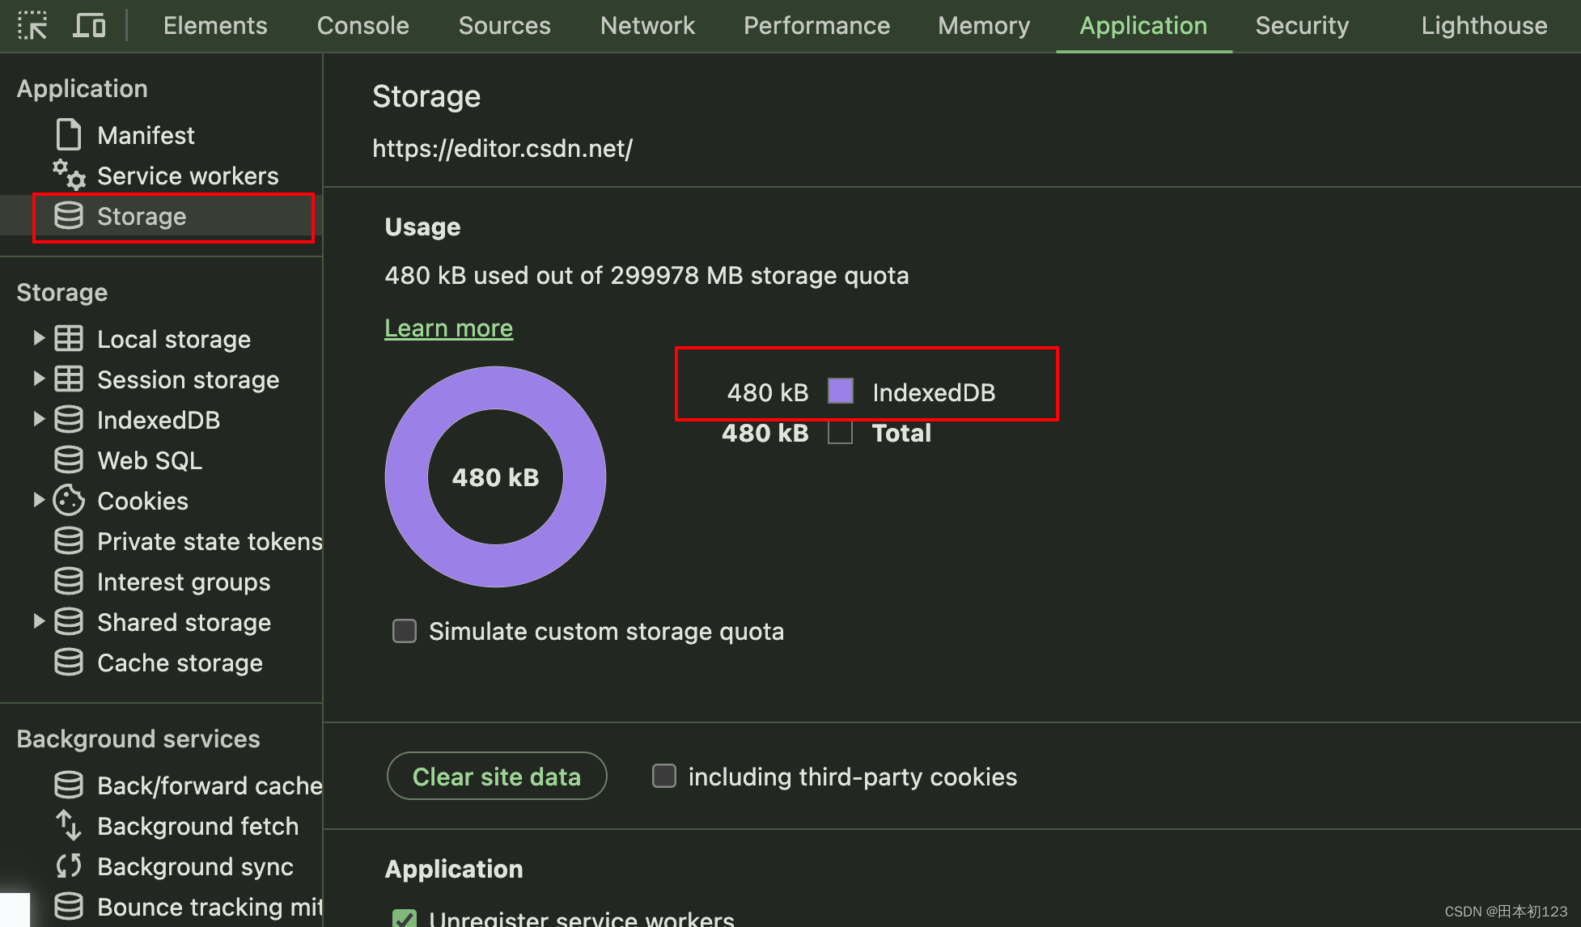Viewport: 1581px width, 927px height.
Task: Select Background fetch entry
Action: pos(198,826)
